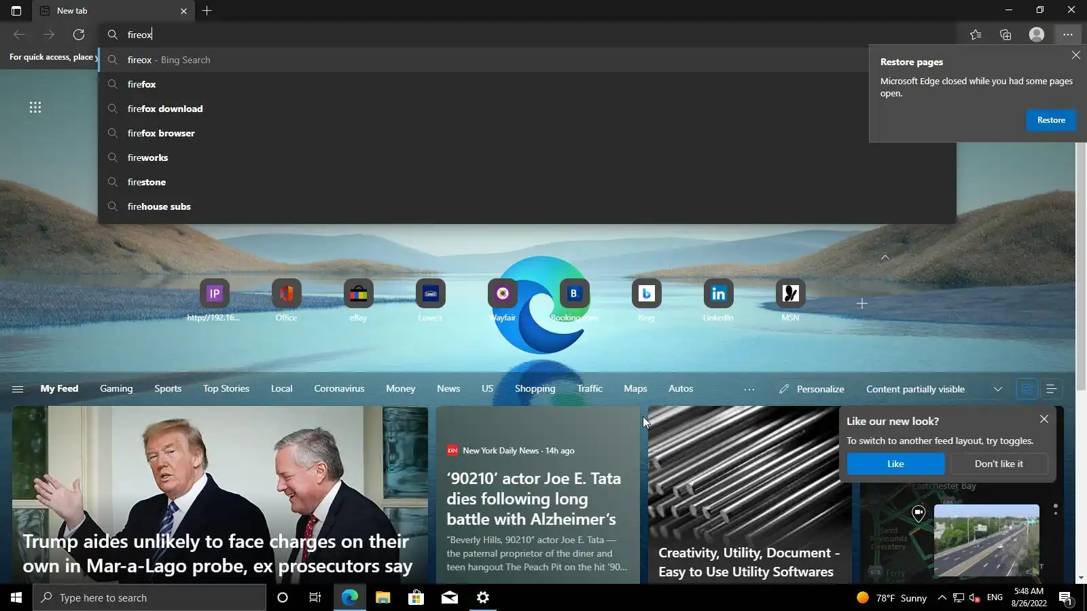Open the Bing quick link tile
1087x611 pixels.
pyautogui.click(x=646, y=300)
